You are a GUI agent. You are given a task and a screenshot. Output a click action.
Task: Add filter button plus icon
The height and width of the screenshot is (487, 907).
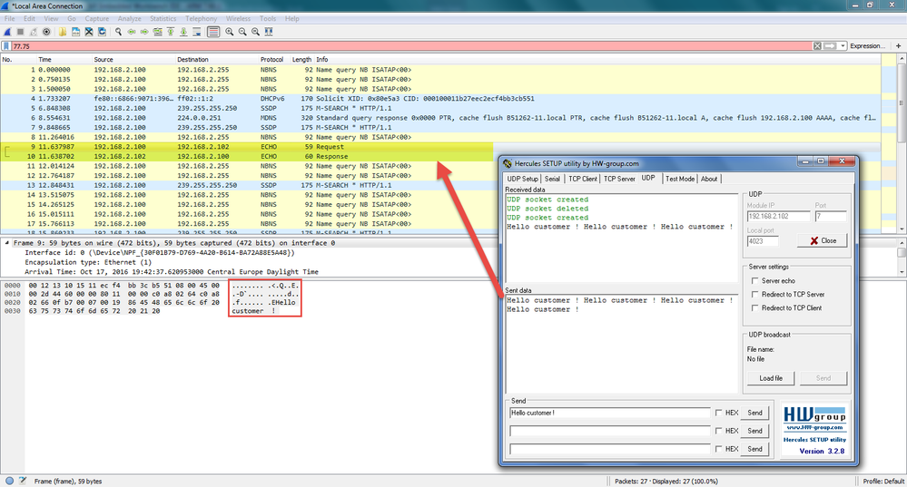coord(898,45)
